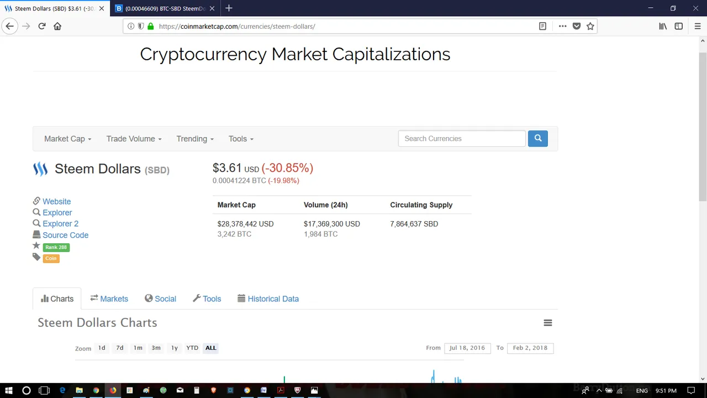Switch to the Markets tab
Image resolution: width=707 pixels, height=398 pixels.
click(109, 298)
